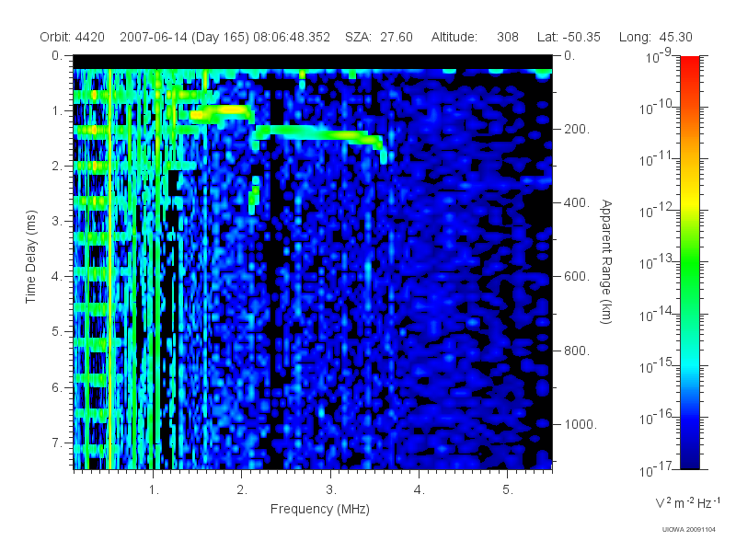Click the 10⁻⁹ color scale label

(x=658, y=55)
